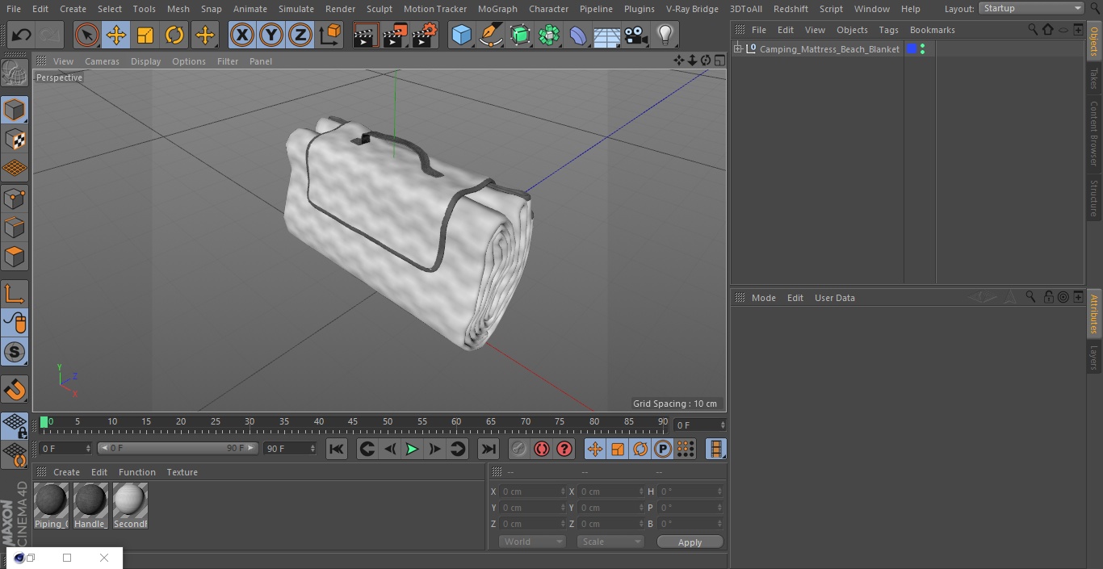
Task: Open the World coordinate system dropdown
Action: coord(532,542)
